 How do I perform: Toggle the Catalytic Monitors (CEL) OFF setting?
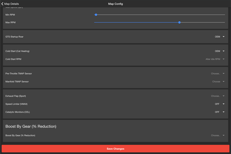(x=219, y=112)
